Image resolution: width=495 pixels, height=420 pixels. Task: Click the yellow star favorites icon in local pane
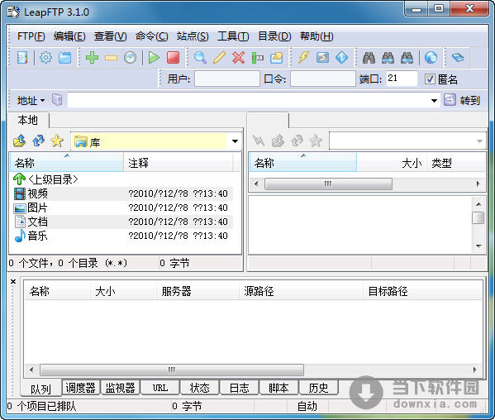[x=57, y=141]
